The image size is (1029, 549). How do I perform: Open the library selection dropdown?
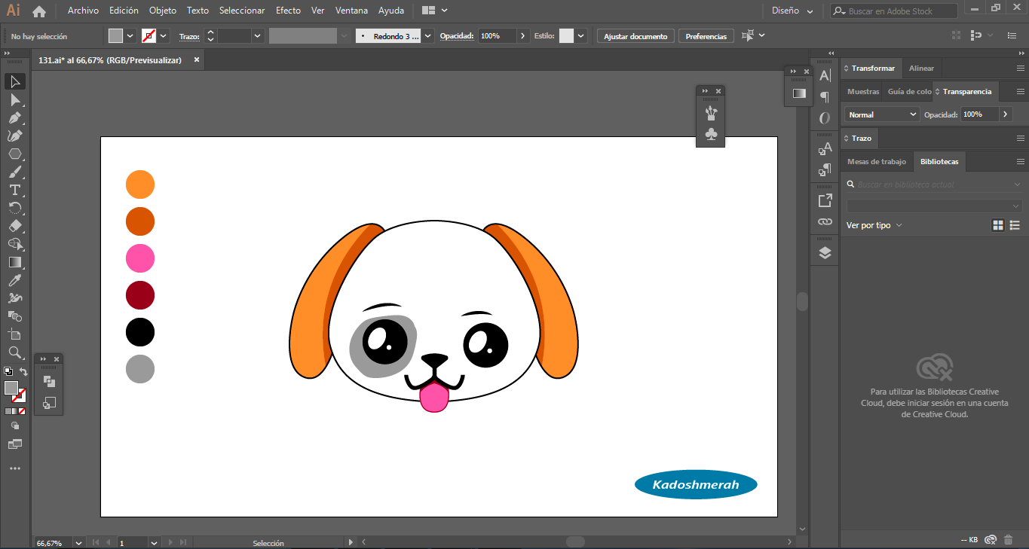click(935, 206)
